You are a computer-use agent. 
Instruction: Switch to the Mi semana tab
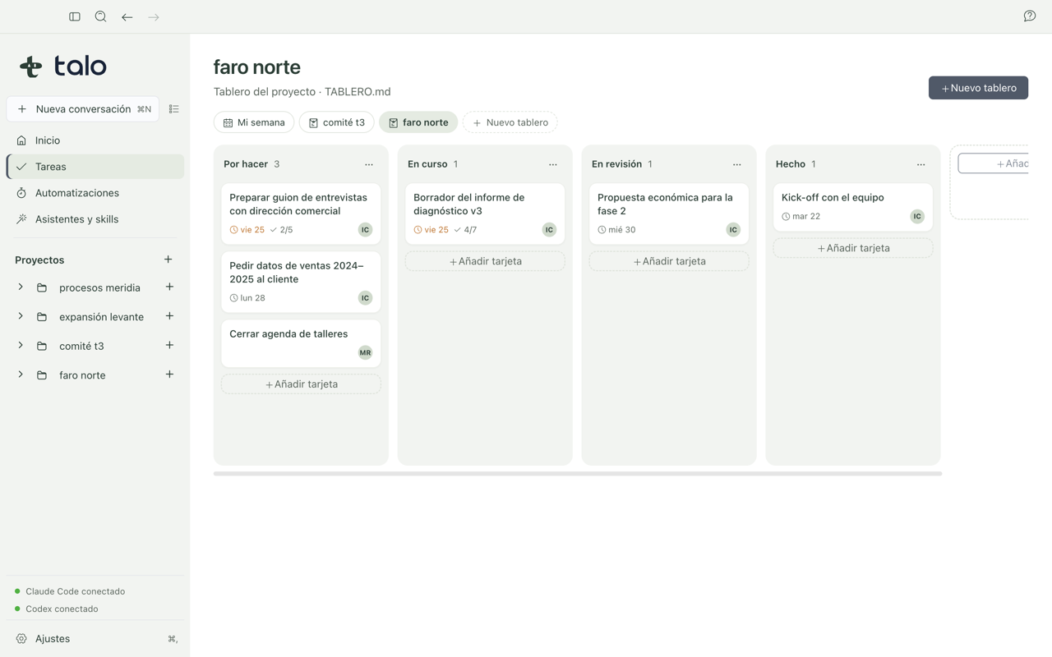pos(254,122)
